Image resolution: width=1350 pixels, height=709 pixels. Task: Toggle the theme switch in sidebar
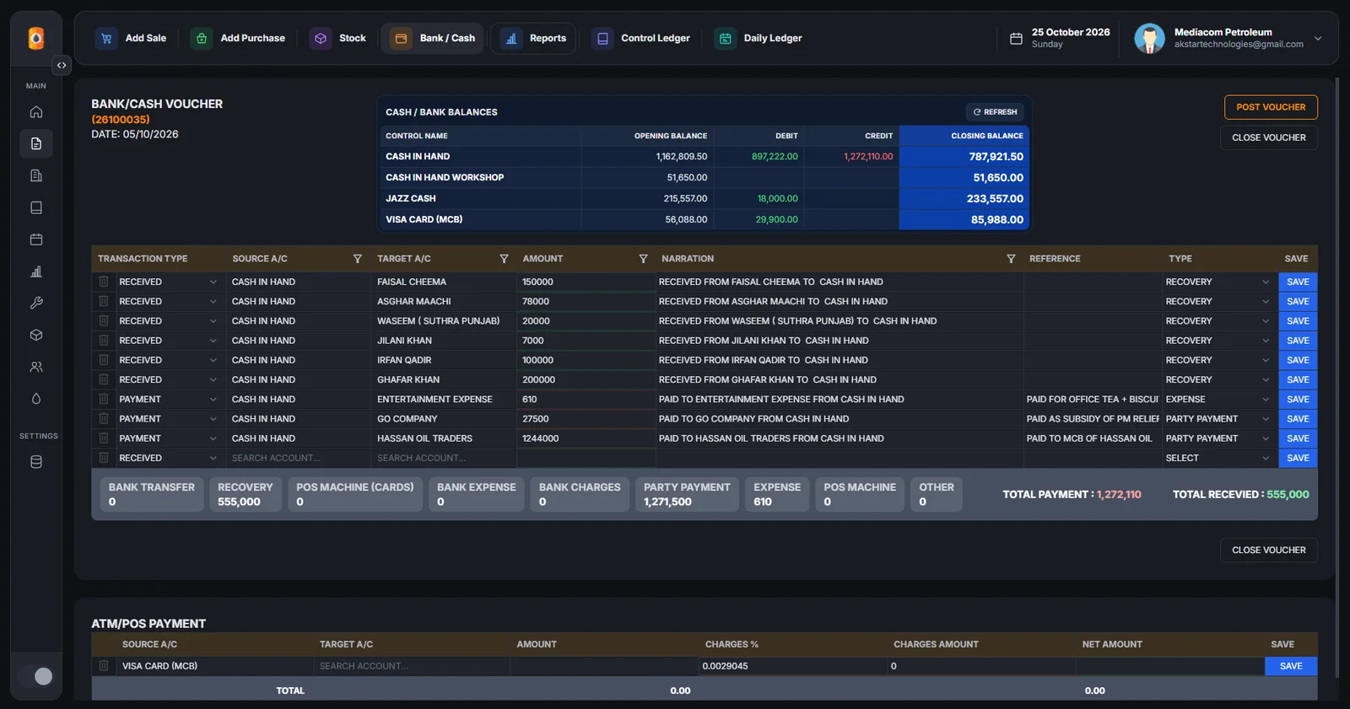click(x=36, y=676)
